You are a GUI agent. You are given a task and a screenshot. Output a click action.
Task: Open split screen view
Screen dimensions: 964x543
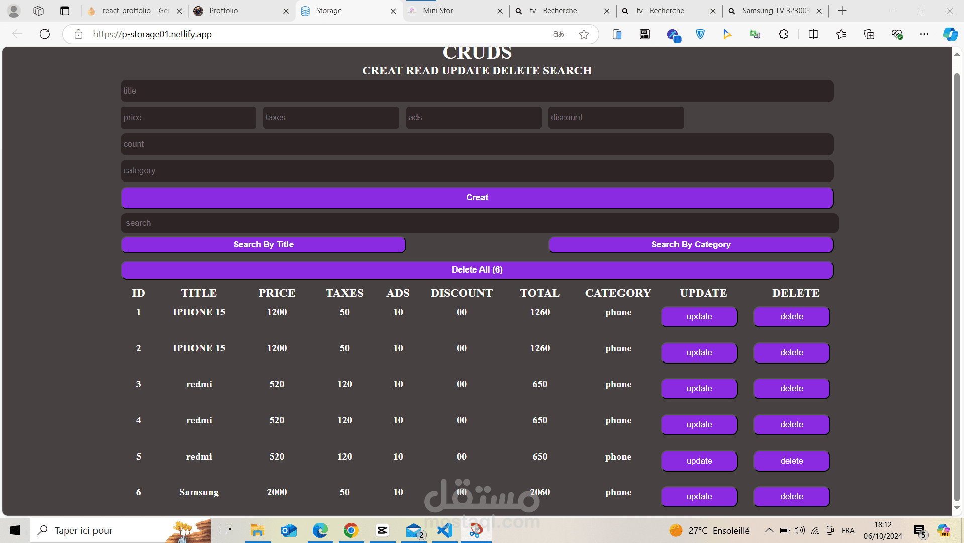click(x=813, y=34)
